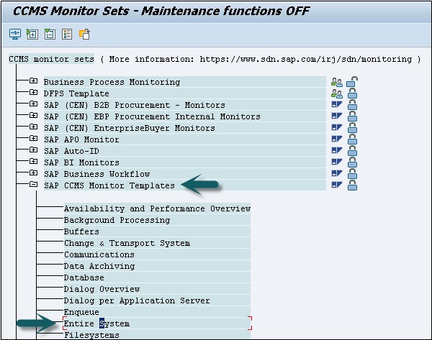Expand the SAP Auto-ID monitor set

33,151
